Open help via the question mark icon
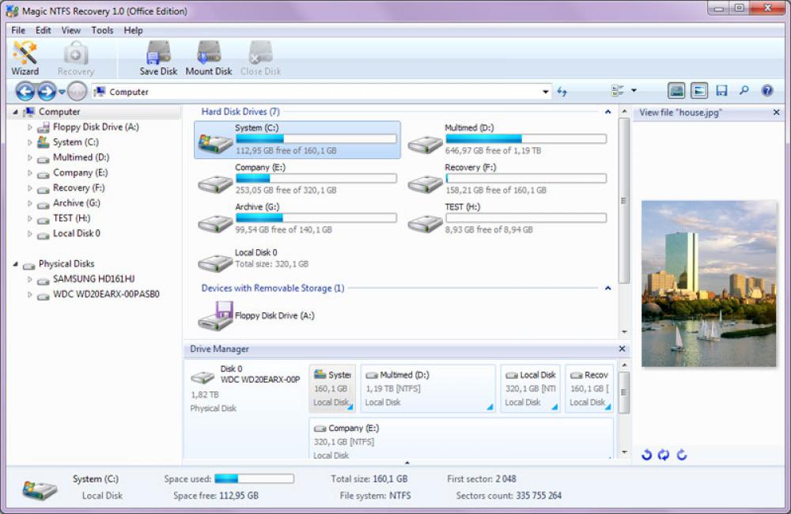The height and width of the screenshot is (514, 791). (x=767, y=90)
